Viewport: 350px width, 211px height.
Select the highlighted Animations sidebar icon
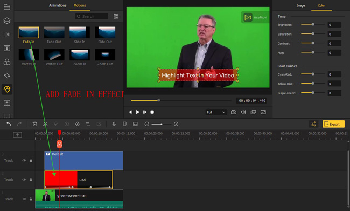[7, 89]
